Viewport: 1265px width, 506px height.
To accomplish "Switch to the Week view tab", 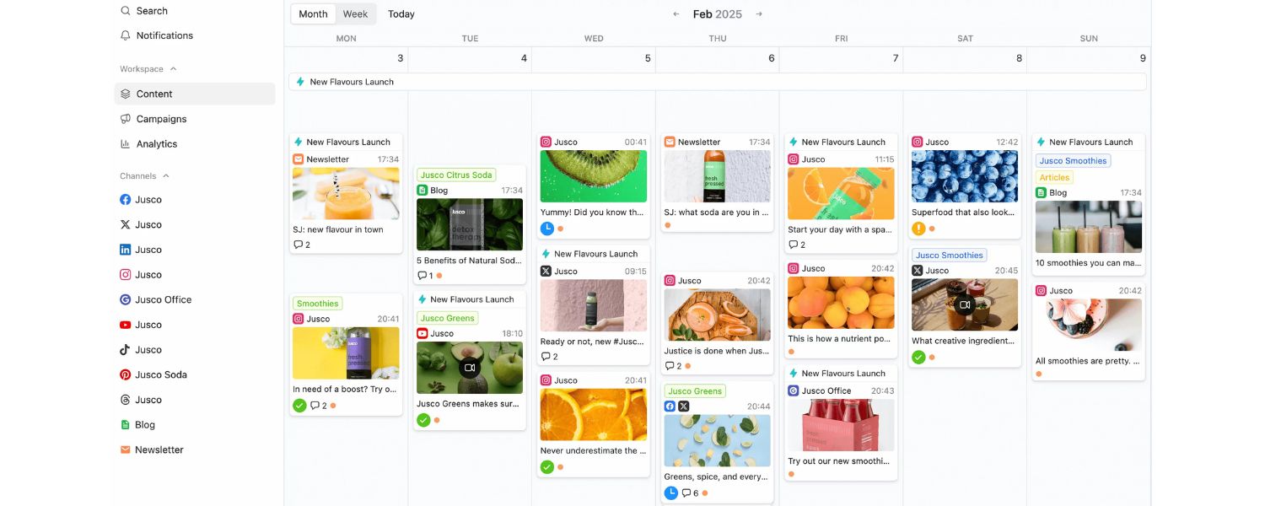I will (355, 13).
